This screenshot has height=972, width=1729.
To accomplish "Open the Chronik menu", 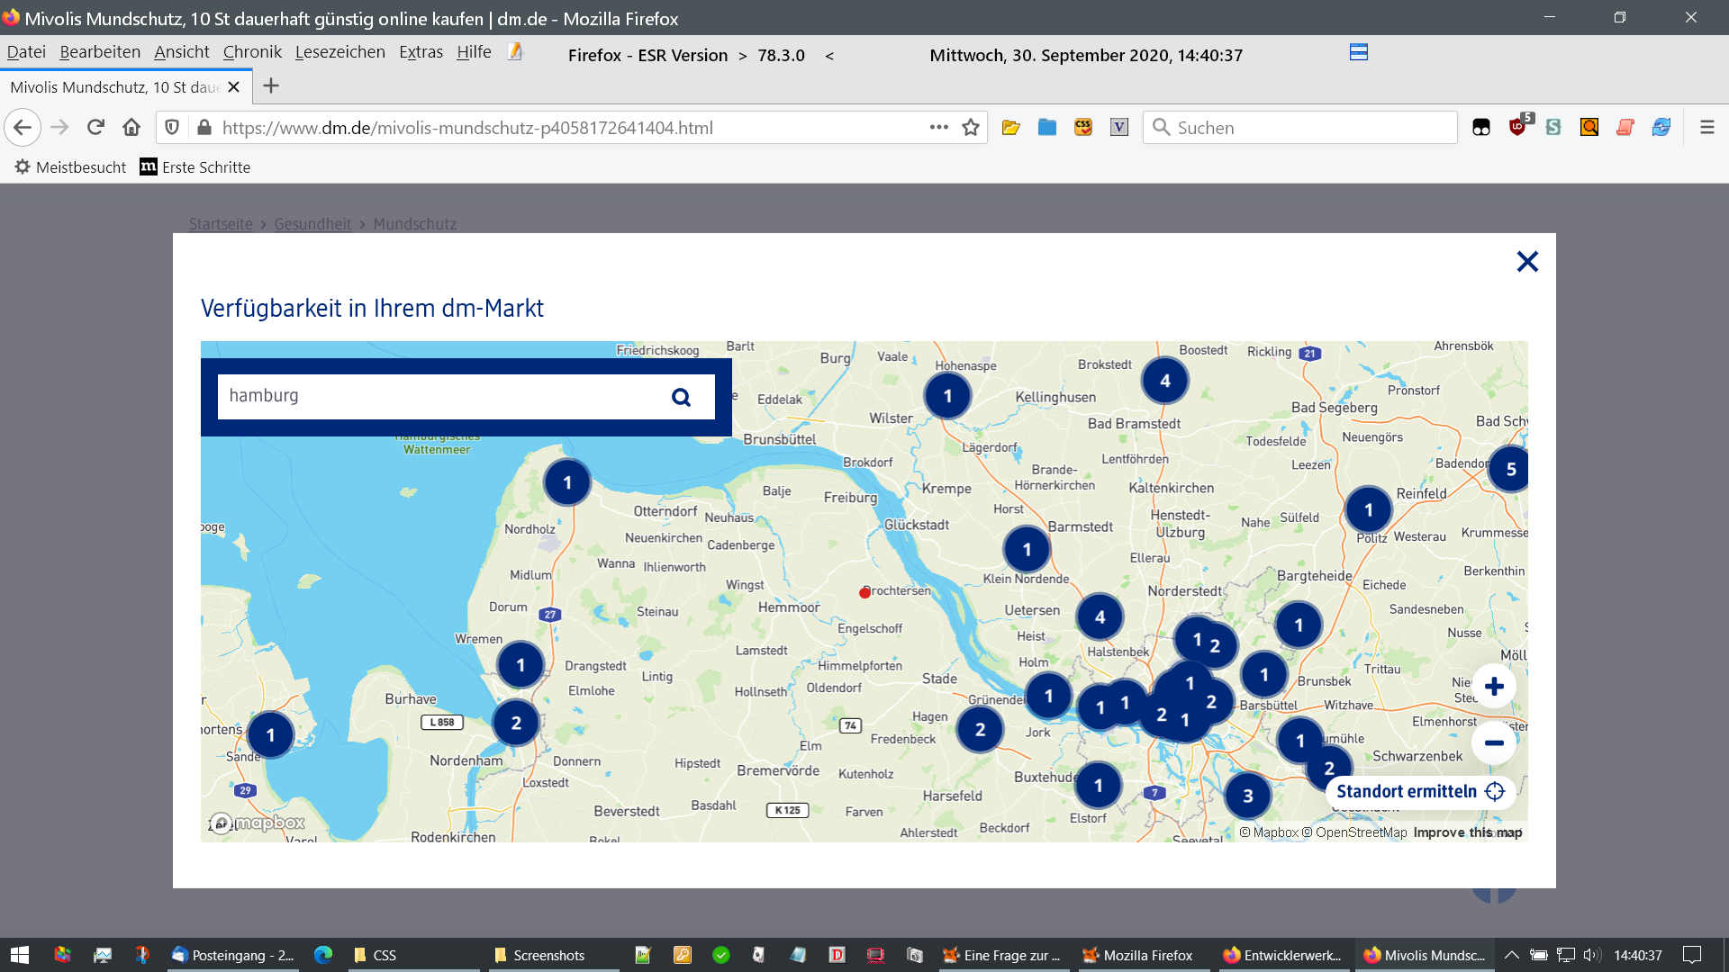I will [252, 52].
